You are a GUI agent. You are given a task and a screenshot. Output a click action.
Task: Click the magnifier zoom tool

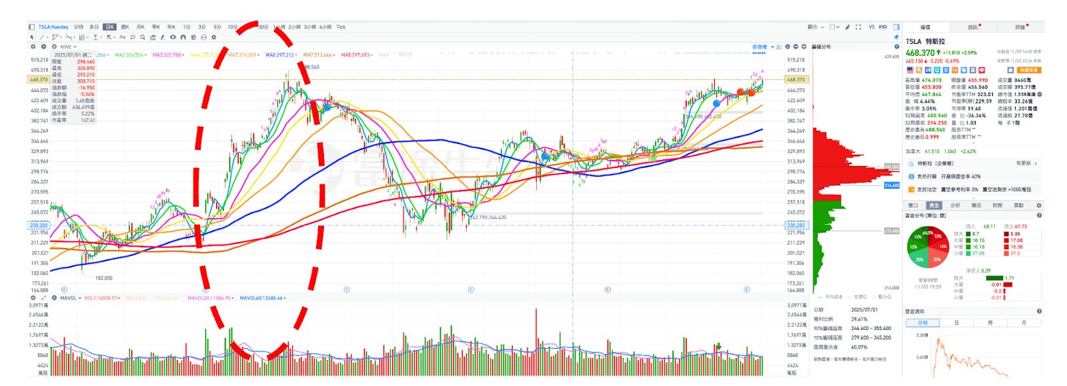tap(143, 37)
